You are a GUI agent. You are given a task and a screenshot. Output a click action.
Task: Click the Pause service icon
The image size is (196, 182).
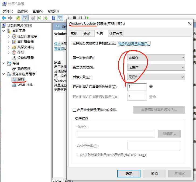pyautogui.click(x=81, y=18)
